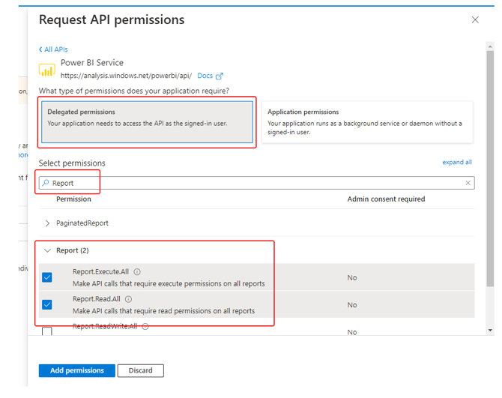Click the Docs external link icon

(219, 76)
